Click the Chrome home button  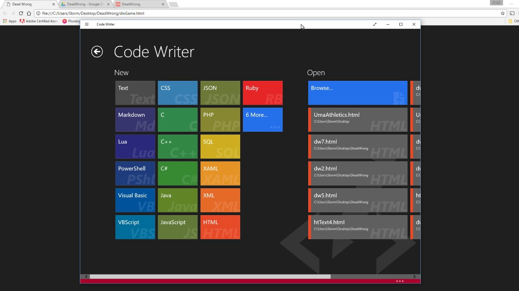coord(29,13)
